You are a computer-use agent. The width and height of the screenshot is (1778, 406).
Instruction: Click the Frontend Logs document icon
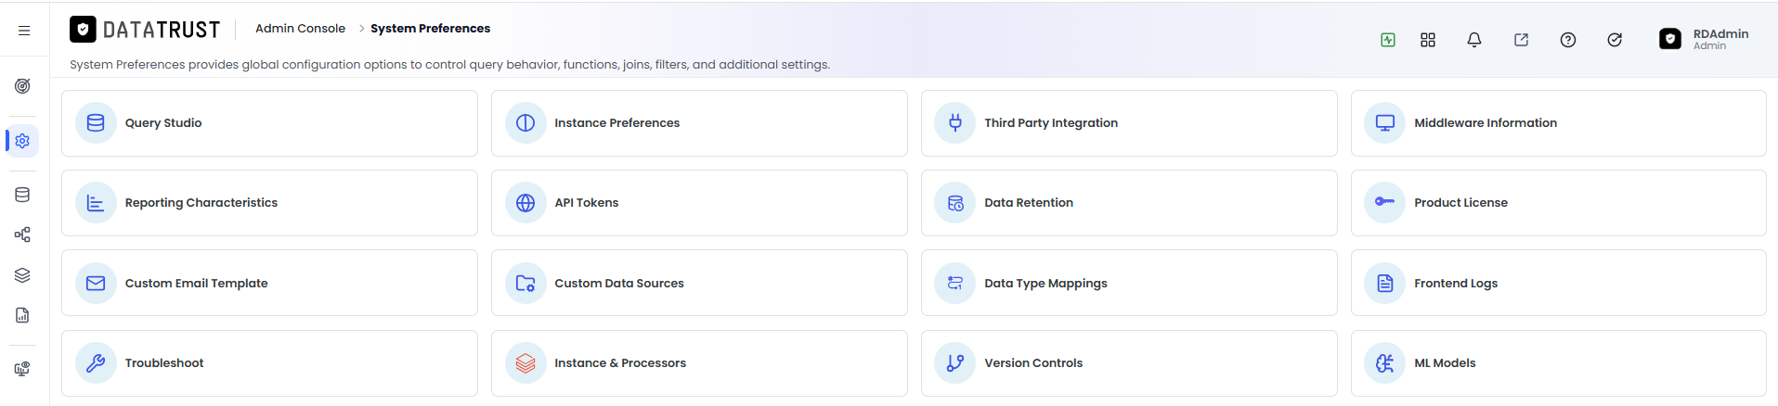point(1385,284)
